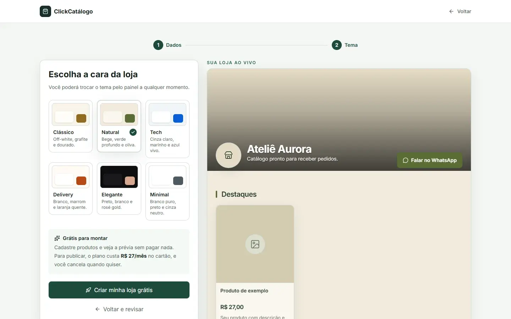This screenshot has height=319, width=511.
Task: Click the R$ 27,00 product price
Action: tap(232, 307)
